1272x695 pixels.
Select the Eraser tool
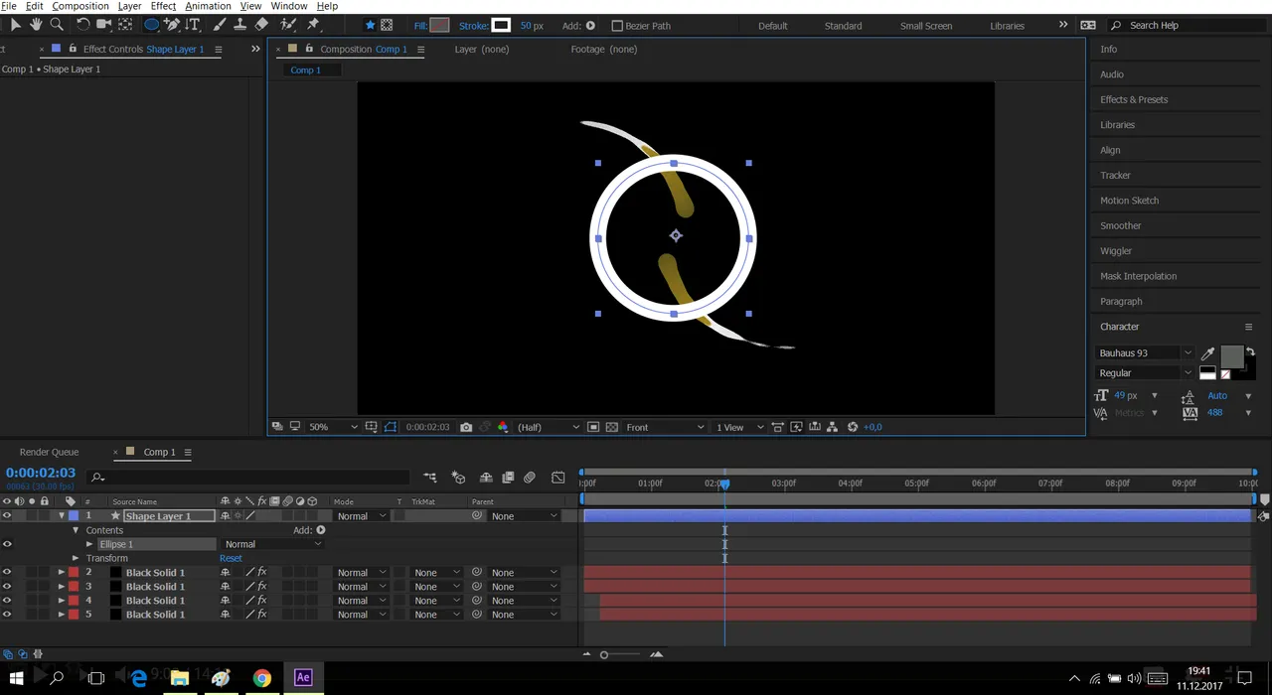261,25
